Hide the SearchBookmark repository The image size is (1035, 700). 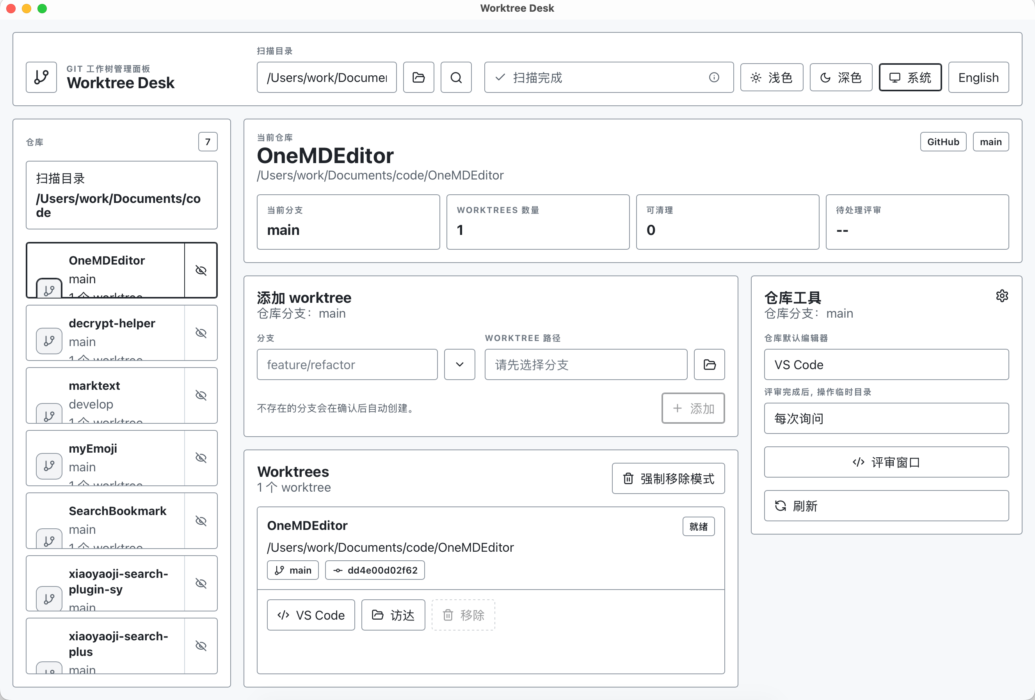pyautogui.click(x=201, y=521)
